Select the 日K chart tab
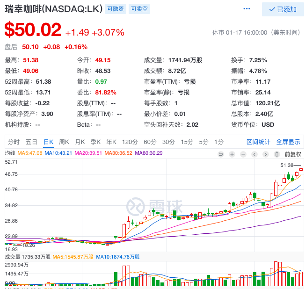Screen dimensions: 305x289 pos(49,142)
